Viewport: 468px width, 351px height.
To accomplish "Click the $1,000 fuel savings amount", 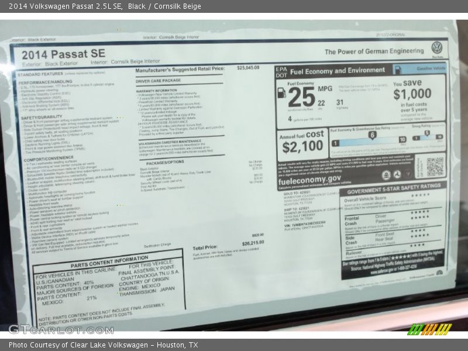I will pyautogui.click(x=412, y=94).
